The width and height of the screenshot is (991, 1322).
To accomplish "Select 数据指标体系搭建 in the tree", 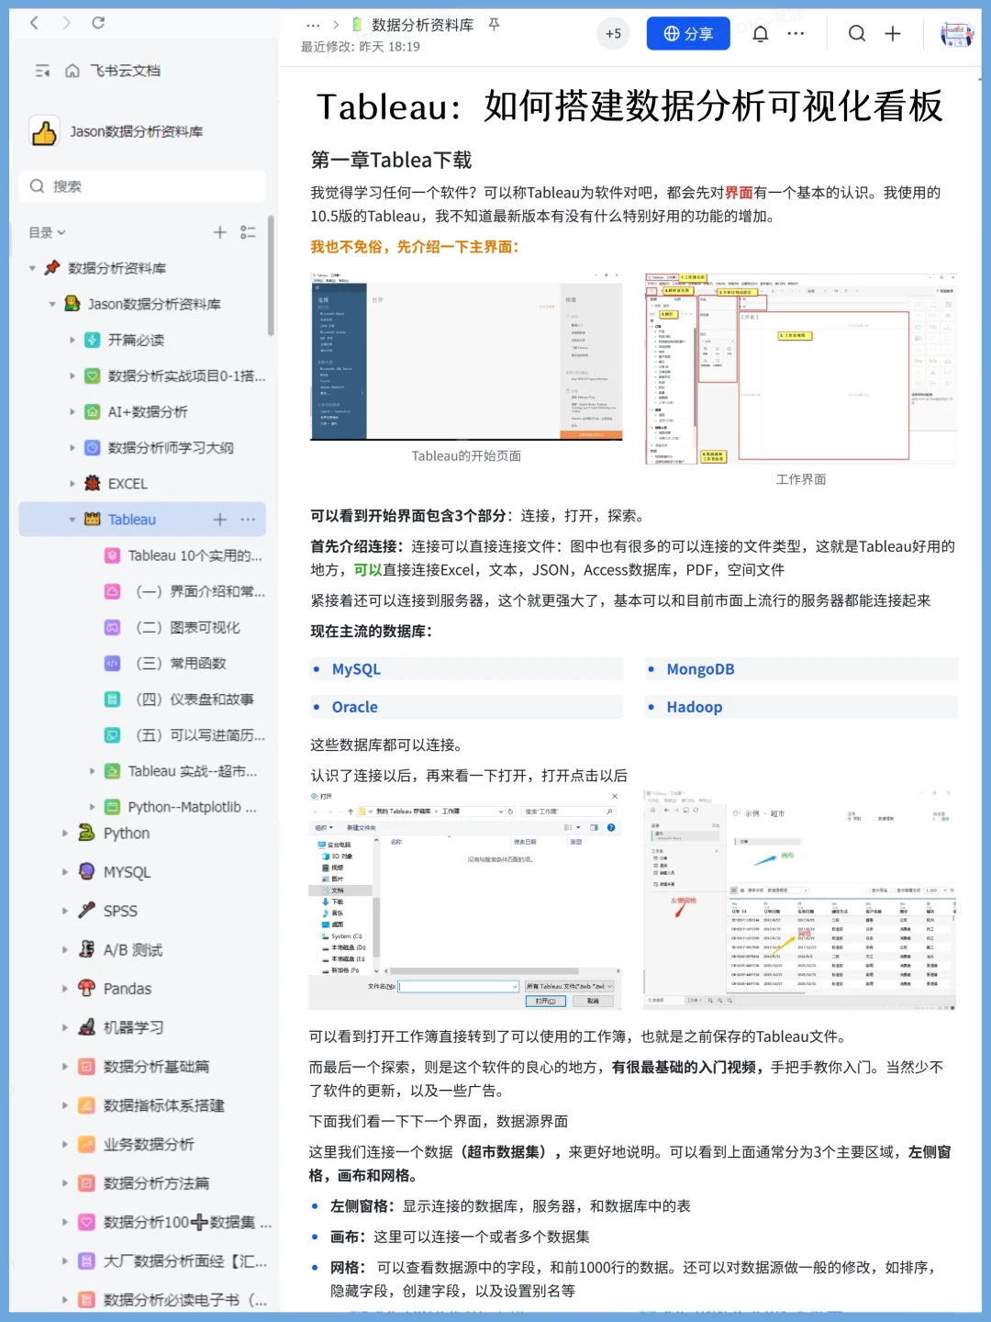I will (163, 1105).
